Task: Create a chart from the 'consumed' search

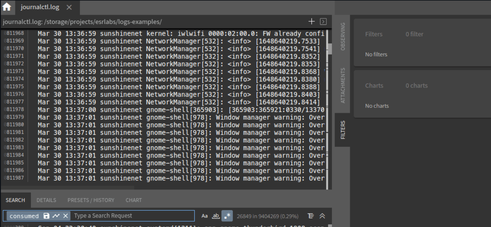Action: point(56,216)
